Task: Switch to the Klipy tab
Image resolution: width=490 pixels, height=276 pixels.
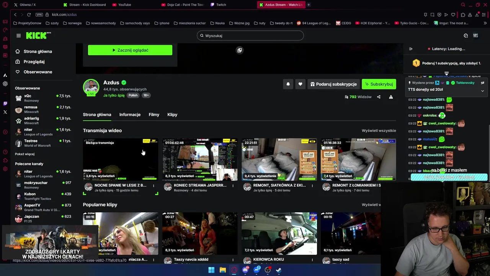Action: point(172,115)
